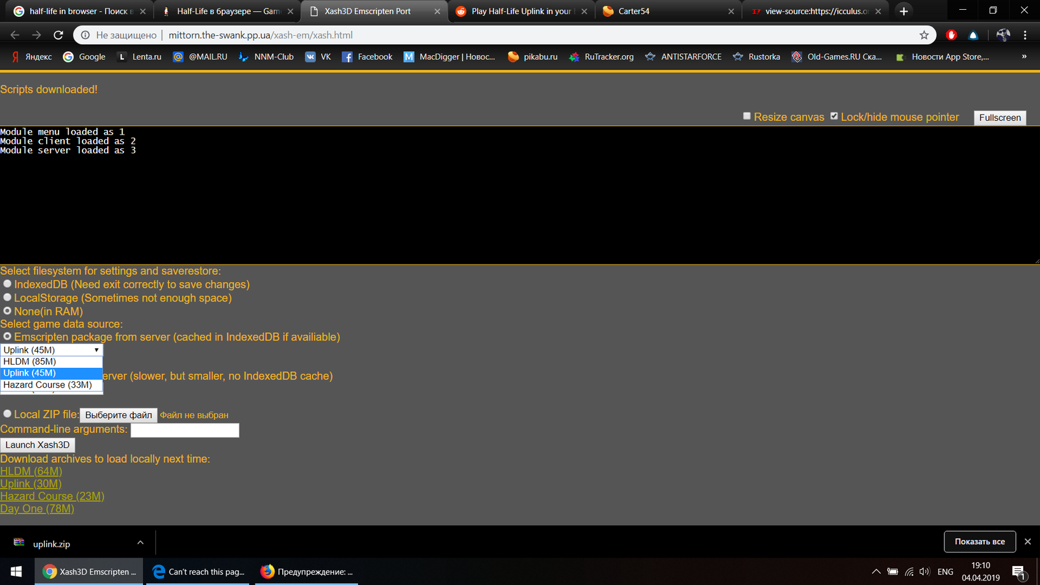1040x585 pixels.
Task: Open the Lenta.ru bookmark
Action: [139, 57]
